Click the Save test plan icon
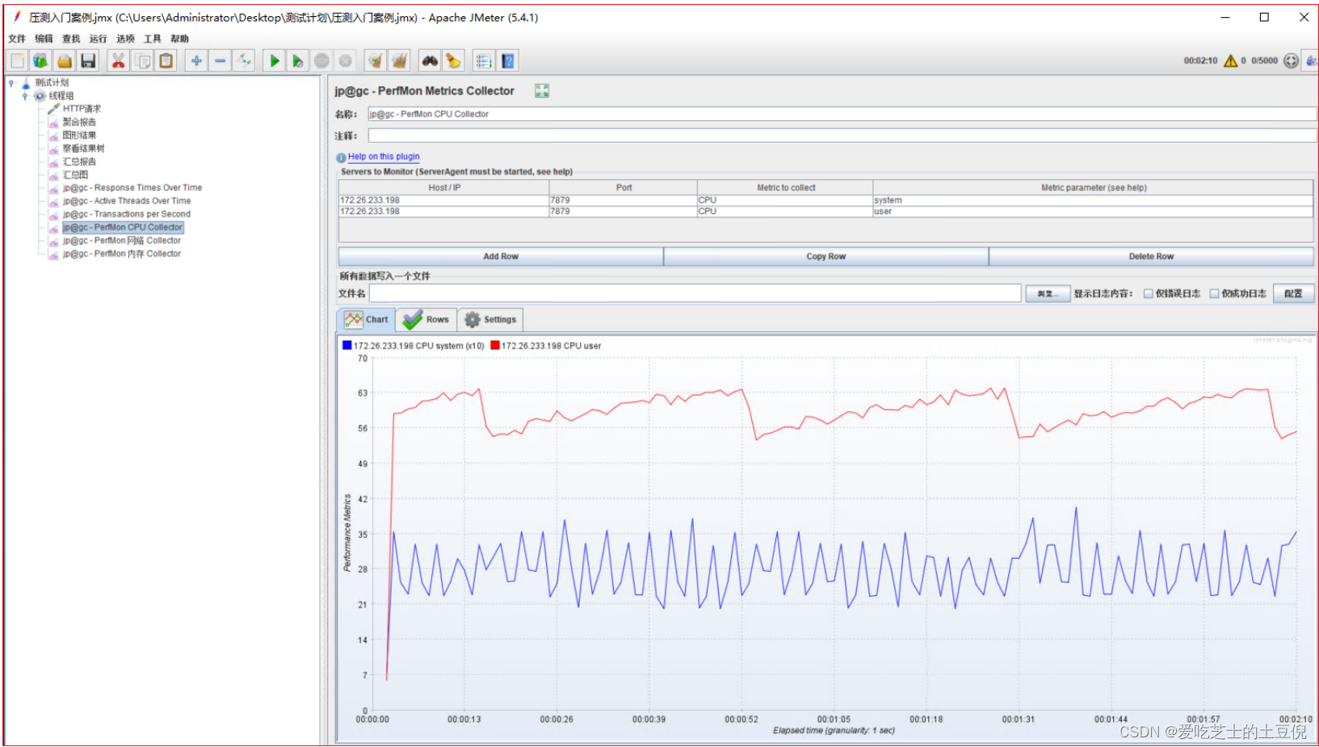The image size is (1319, 747). click(x=88, y=61)
